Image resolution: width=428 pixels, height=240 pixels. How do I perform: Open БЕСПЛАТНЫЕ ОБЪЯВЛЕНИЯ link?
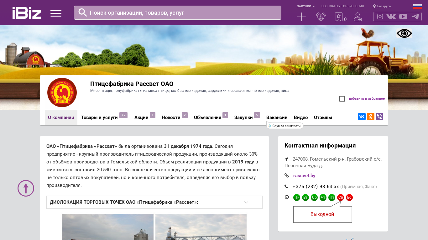(x=342, y=6)
